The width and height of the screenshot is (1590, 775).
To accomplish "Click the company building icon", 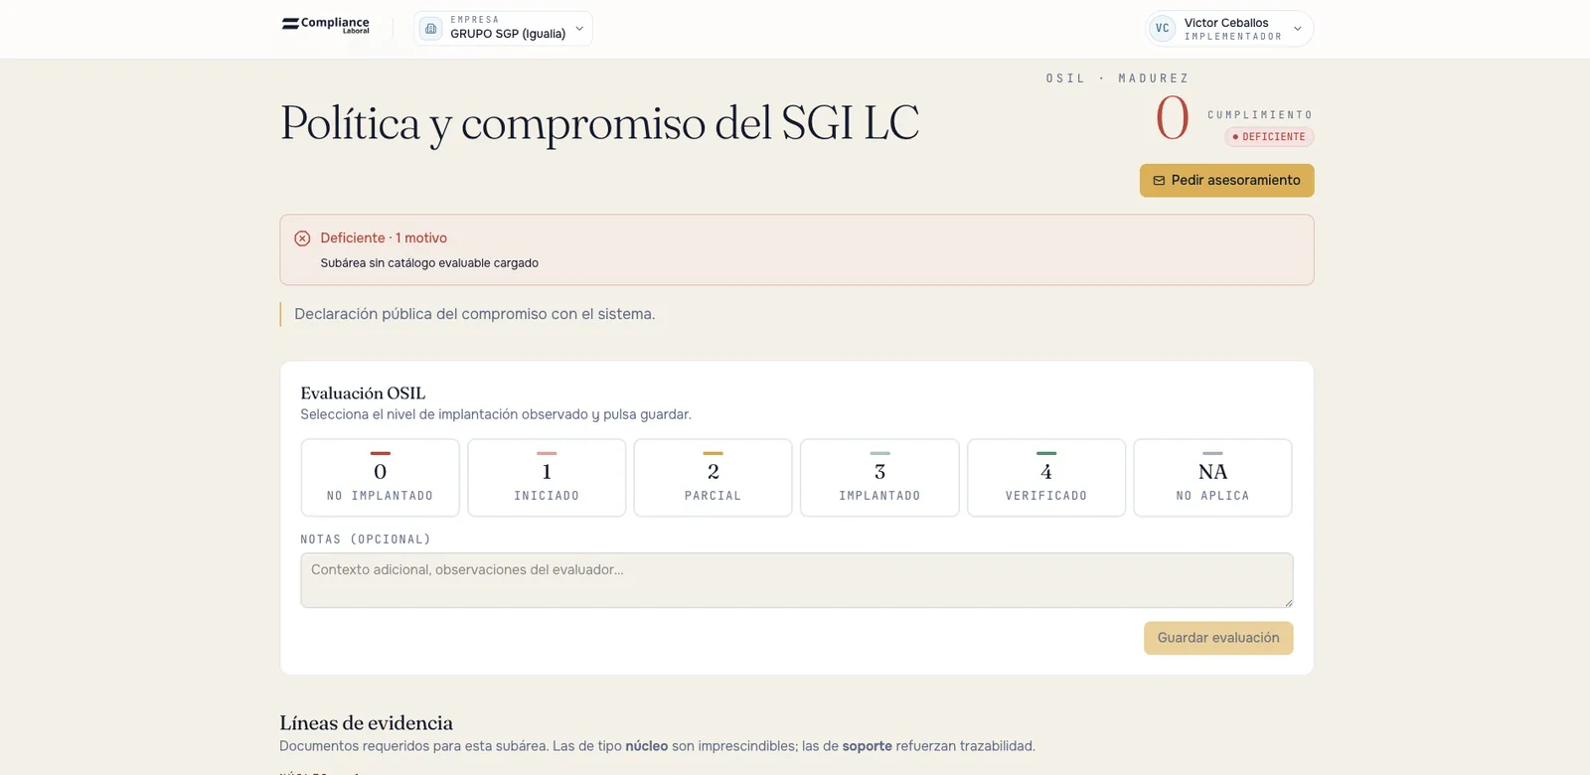I will [430, 29].
